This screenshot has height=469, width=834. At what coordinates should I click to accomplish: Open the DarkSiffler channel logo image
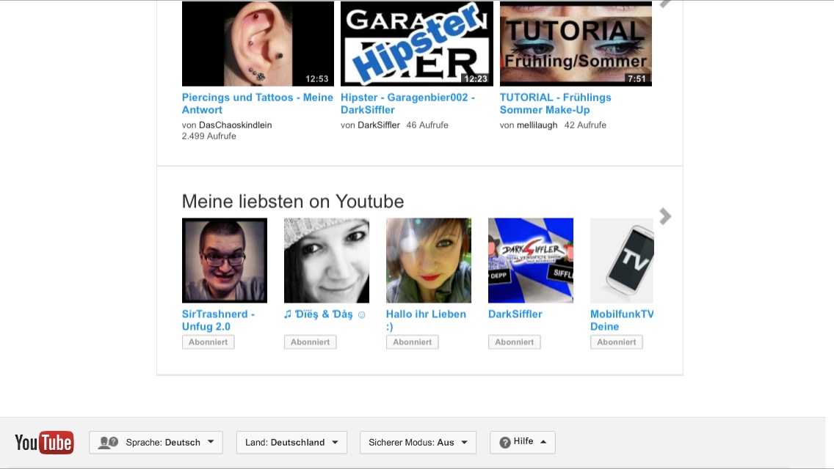[530, 260]
